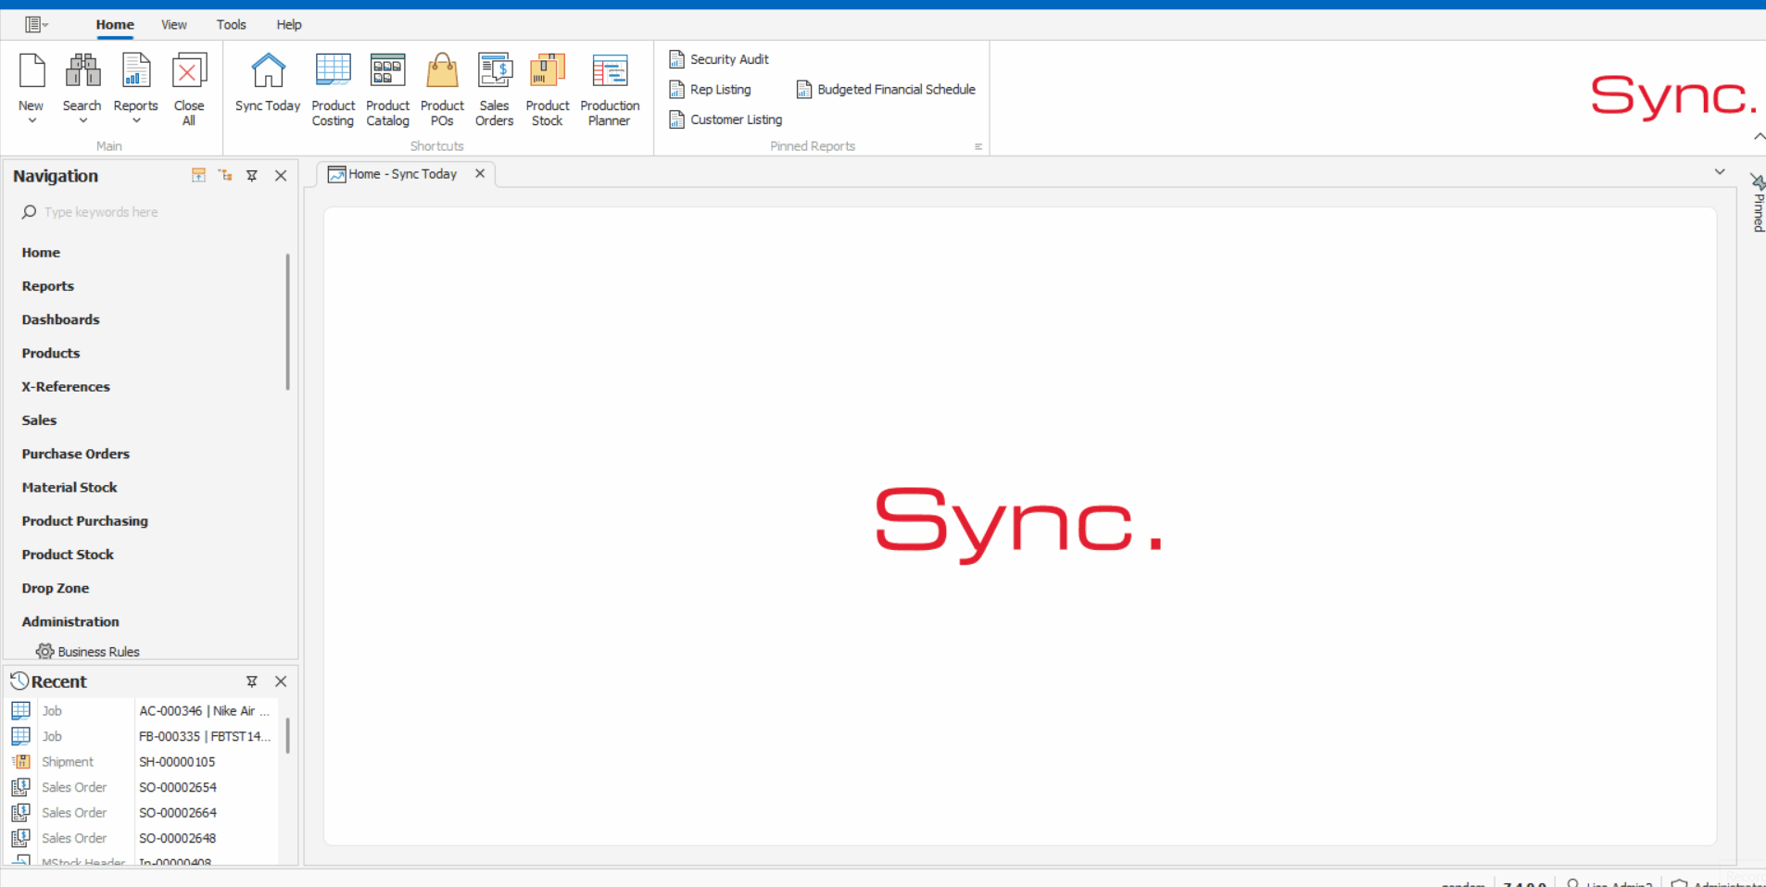This screenshot has width=1766, height=887.
Task: Open Product Costing shortcut
Action: (334, 89)
